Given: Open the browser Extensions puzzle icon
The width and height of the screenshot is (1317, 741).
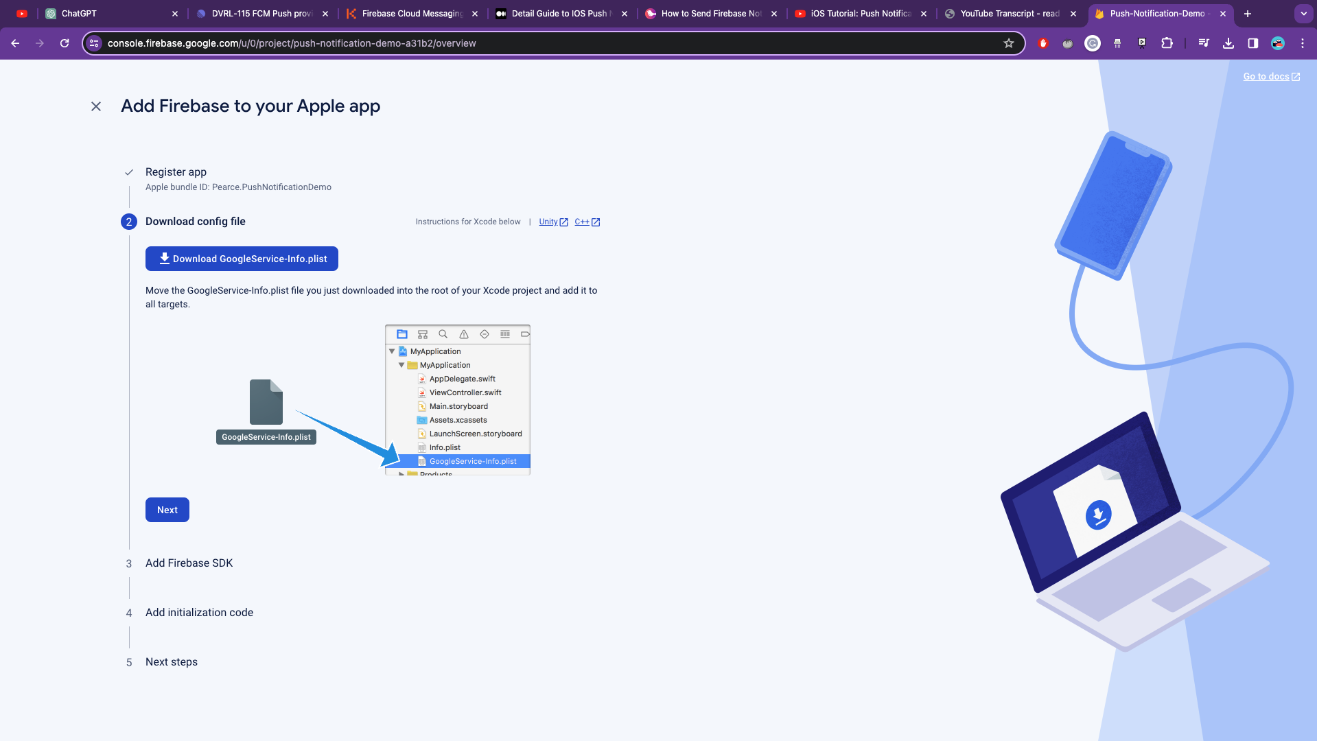Looking at the screenshot, I should tap(1167, 43).
